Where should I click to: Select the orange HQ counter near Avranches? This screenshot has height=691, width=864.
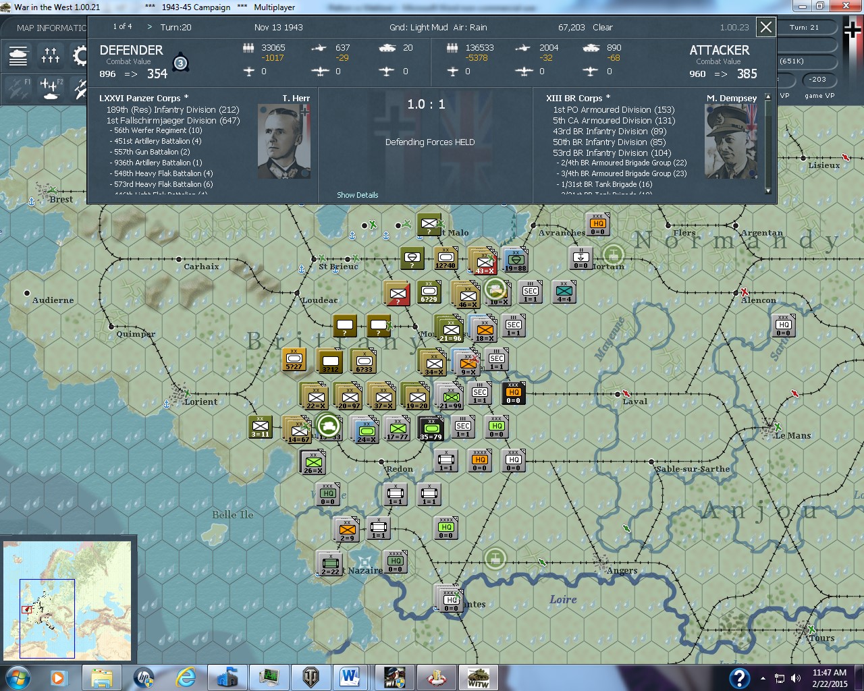(598, 225)
